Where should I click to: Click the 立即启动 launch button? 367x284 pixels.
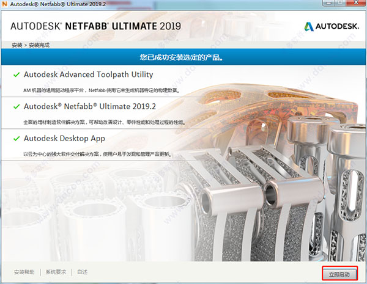(339, 274)
